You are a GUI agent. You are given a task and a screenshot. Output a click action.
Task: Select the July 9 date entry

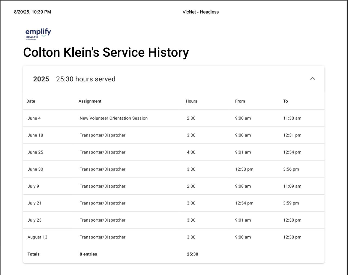point(33,186)
